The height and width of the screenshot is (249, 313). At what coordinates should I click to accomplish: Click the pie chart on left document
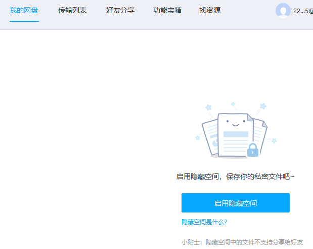(214, 143)
